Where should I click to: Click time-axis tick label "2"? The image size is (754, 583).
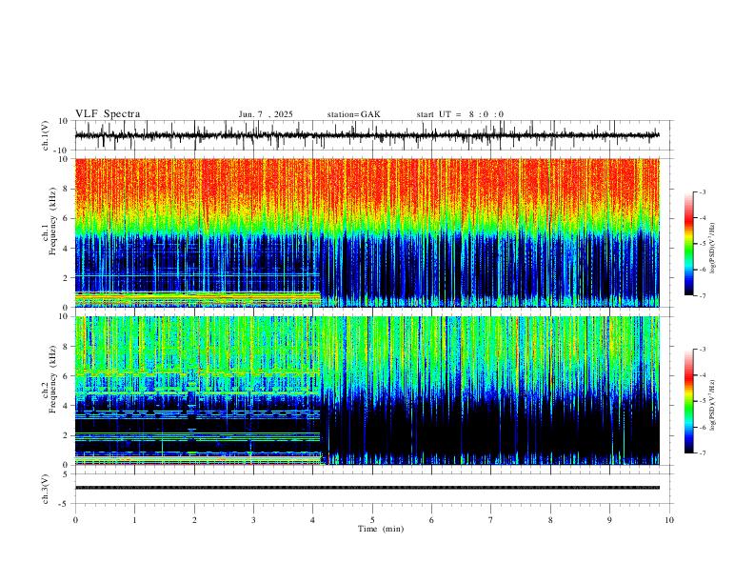(194, 520)
